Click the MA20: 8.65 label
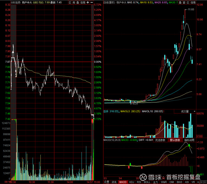Viewport: 207px width, 184px height. click(x=161, y=3)
